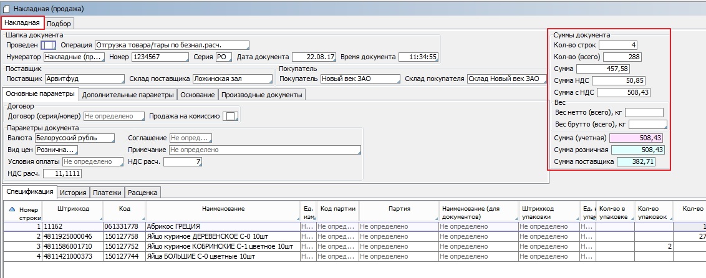Open the Вид цен selection field
Screen dimensions: 706x278
tap(56, 150)
